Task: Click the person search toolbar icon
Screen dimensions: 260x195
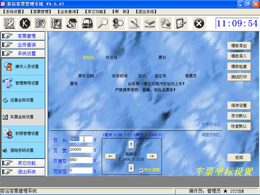Action: [x=118, y=23]
